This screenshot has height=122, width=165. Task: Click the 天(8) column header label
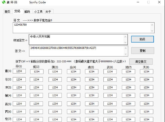click(x=146, y=67)
